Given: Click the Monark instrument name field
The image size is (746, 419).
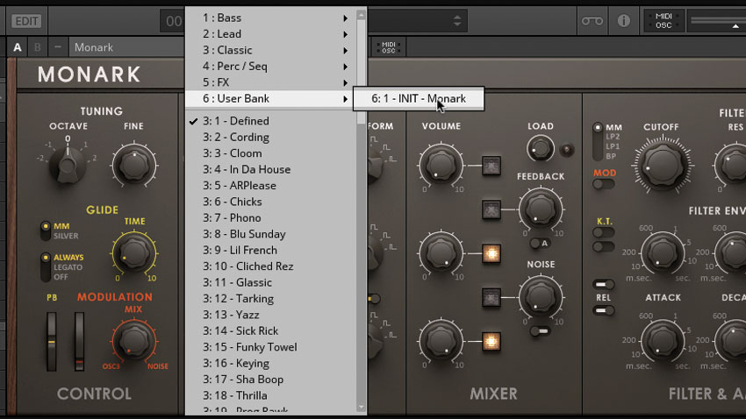Looking at the screenshot, I should [126, 47].
